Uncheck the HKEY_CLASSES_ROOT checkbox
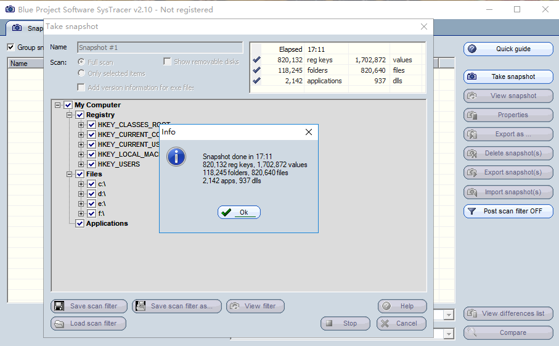The image size is (559, 346). click(x=92, y=125)
